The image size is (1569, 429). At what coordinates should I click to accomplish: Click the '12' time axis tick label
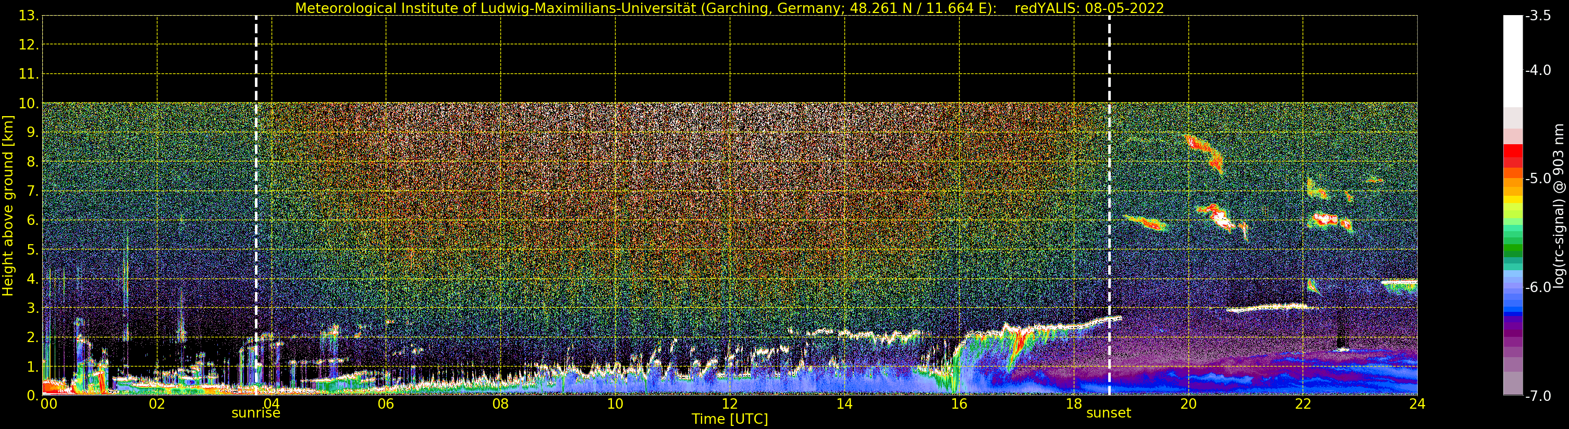(730, 404)
